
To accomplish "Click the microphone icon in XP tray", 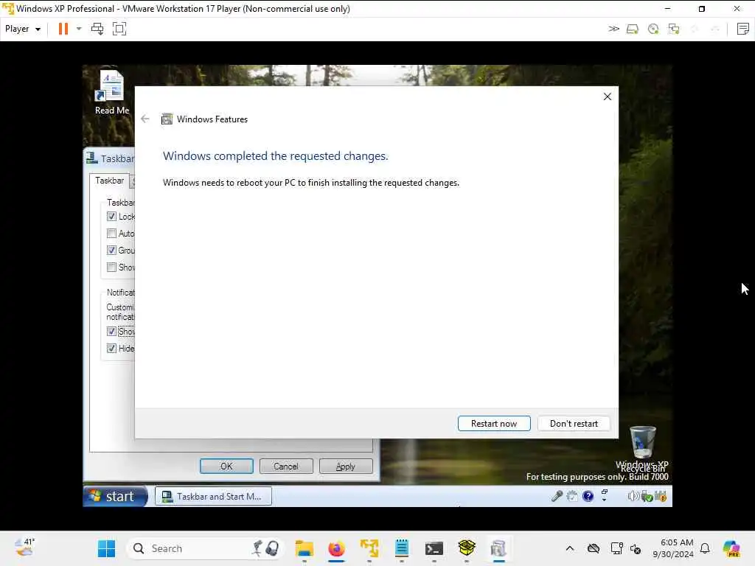I will (557, 496).
